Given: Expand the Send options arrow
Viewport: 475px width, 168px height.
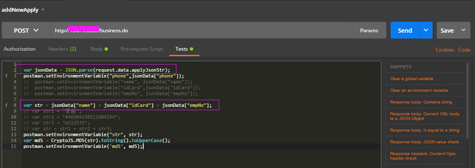Looking at the screenshot, I should pyautogui.click(x=426, y=30).
